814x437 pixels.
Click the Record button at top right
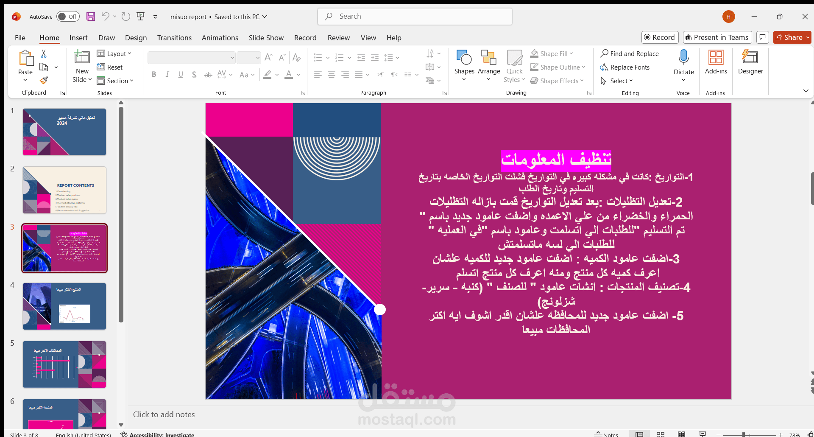point(660,37)
